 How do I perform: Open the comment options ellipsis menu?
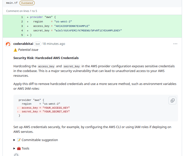click(x=175, y=44)
